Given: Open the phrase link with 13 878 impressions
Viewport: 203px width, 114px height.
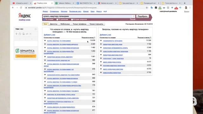Looking at the screenshot, I should pyautogui.click(x=59, y=41).
